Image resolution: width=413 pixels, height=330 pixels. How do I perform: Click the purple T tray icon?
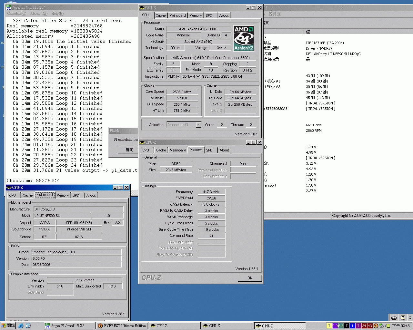tap(358, 326)
